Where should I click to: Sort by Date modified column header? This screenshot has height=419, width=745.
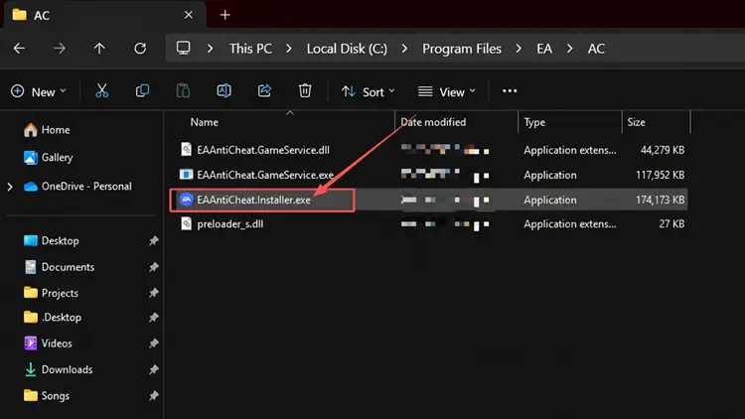point(433,122)
